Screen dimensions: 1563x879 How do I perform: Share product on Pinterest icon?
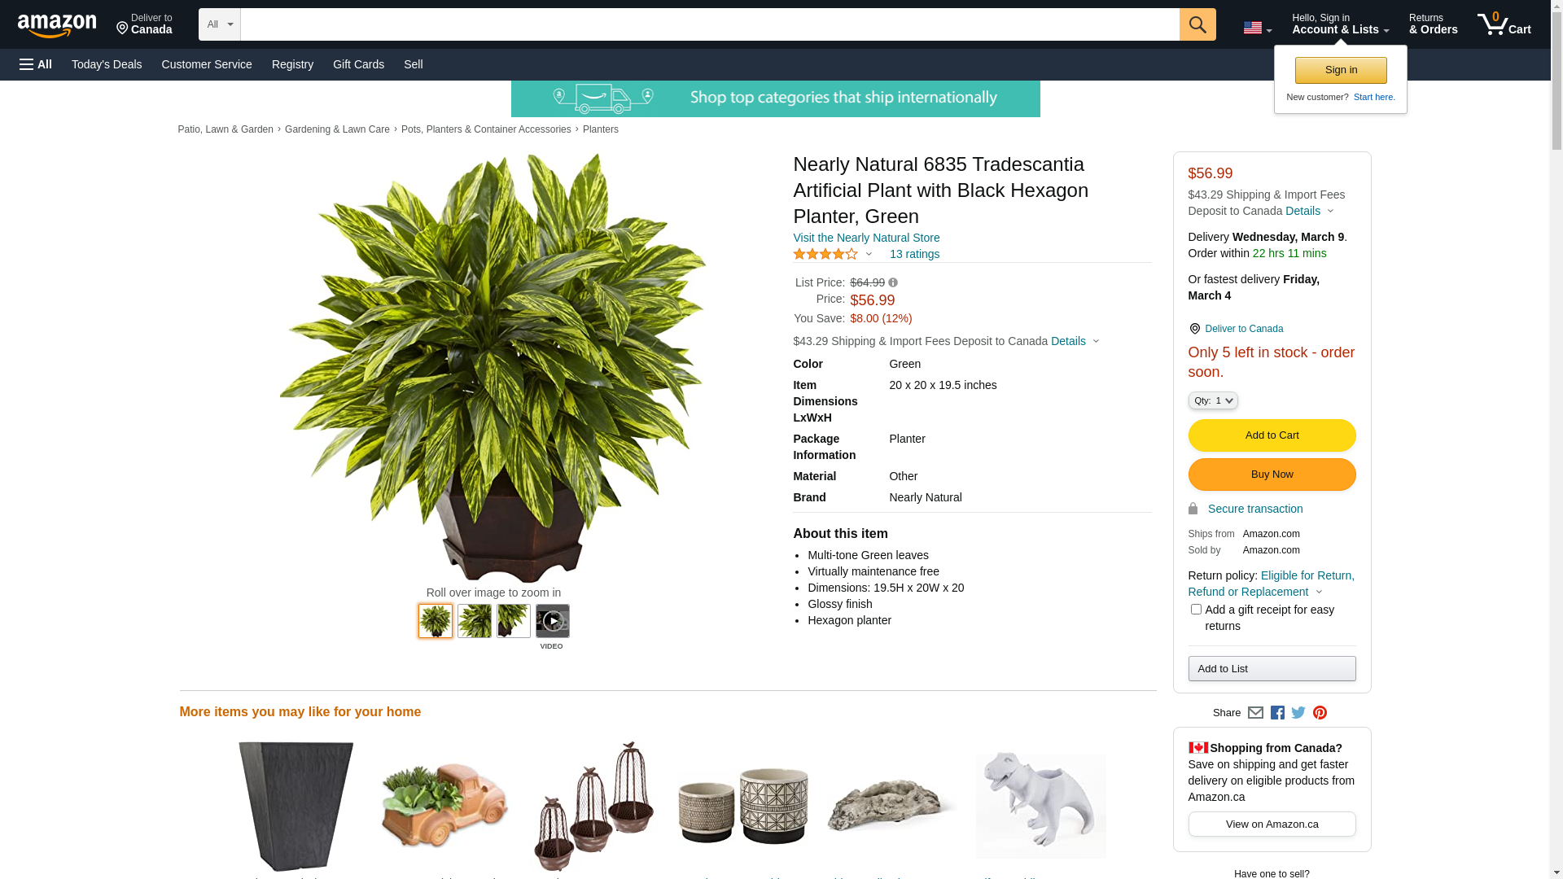tap(1320, 713)
